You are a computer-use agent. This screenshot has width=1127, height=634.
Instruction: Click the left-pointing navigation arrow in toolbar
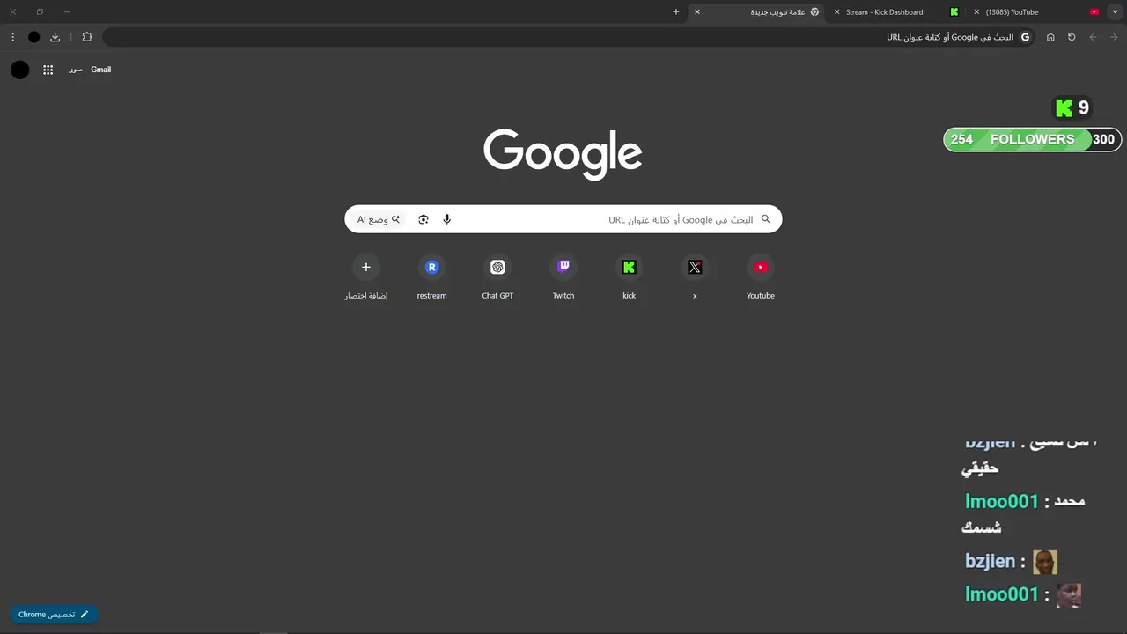1093,37
